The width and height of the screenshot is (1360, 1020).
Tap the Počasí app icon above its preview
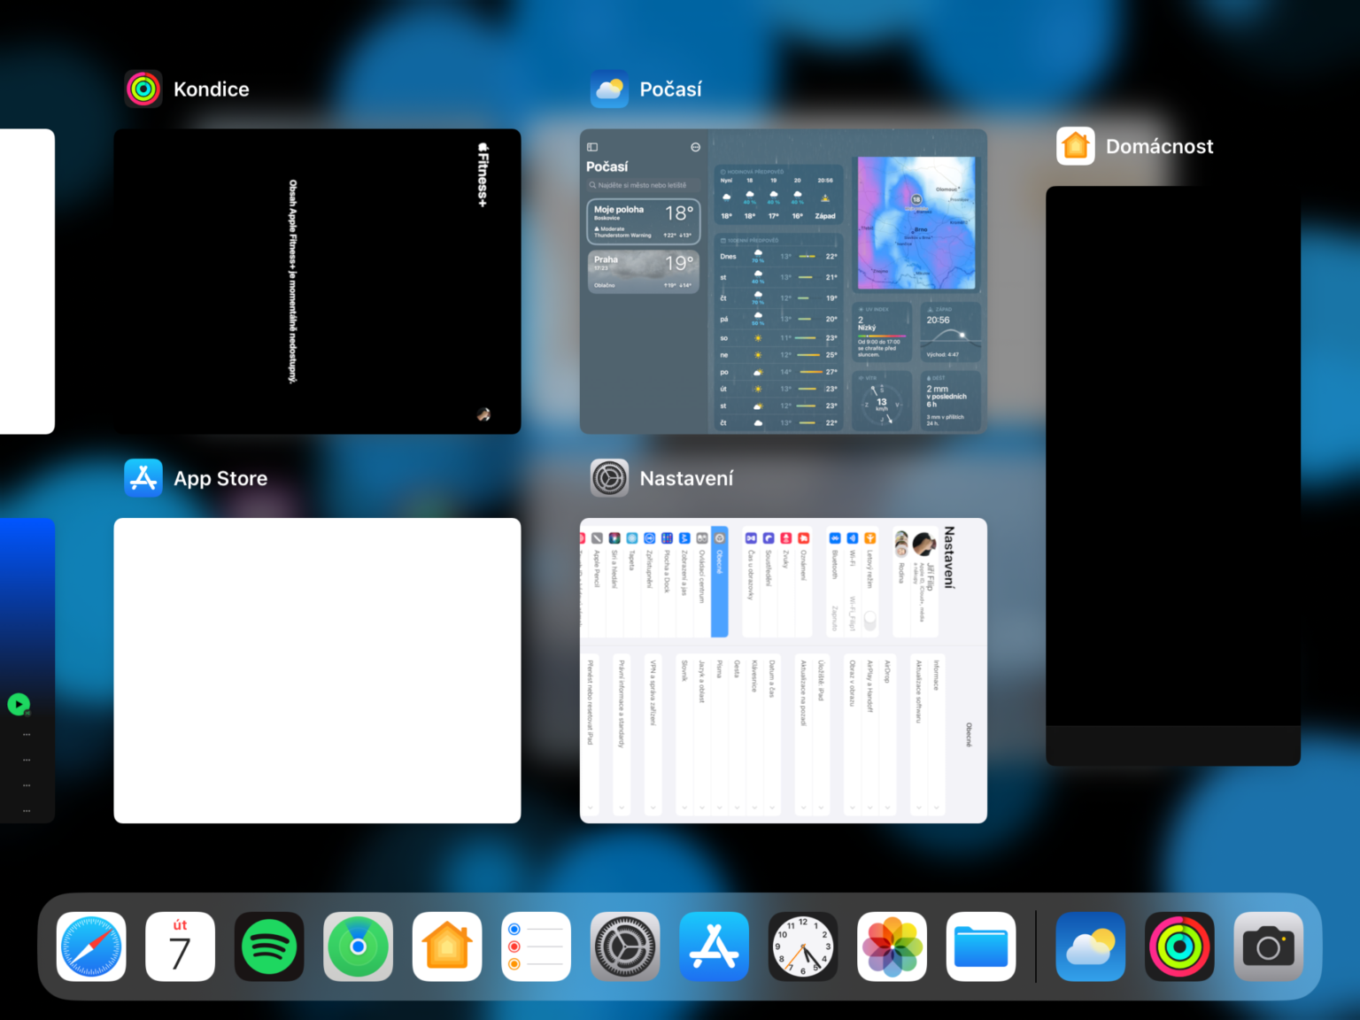(609, 89)
